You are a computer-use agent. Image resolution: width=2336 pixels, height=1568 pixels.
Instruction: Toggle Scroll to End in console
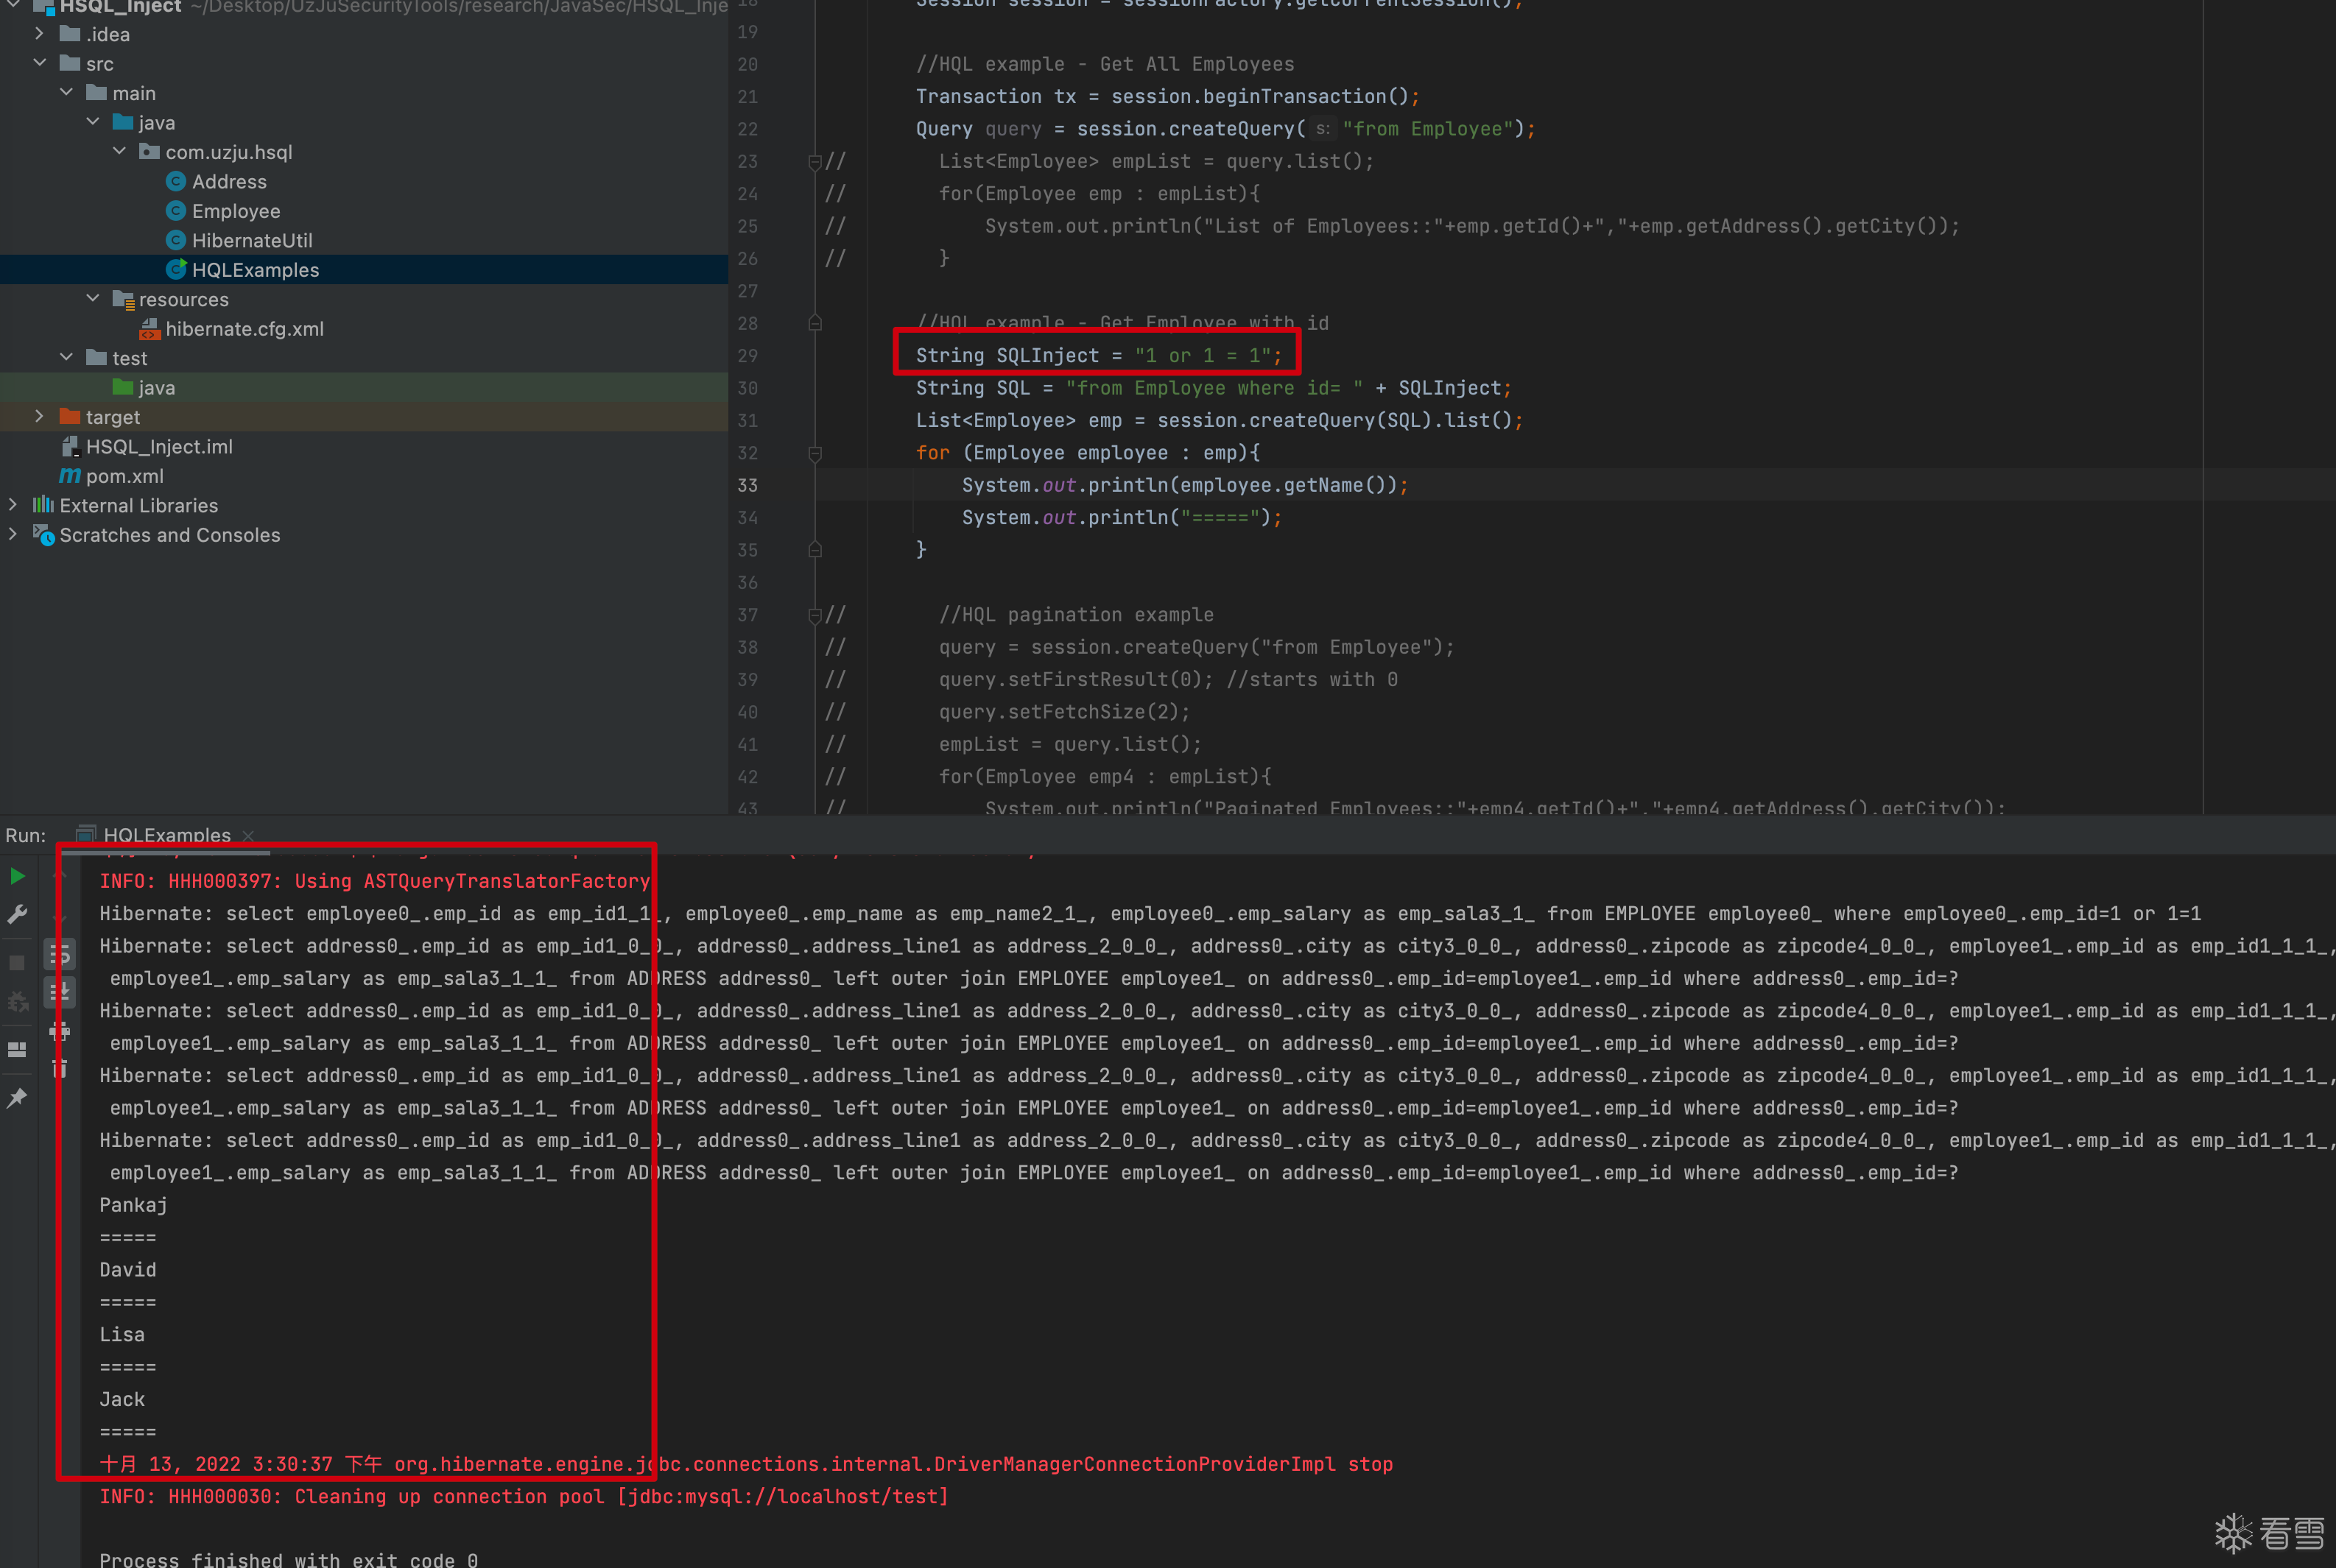[x=60, y=992]
